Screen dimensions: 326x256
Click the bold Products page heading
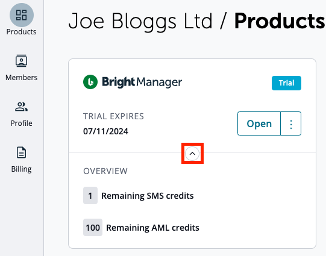coord(280,21)
